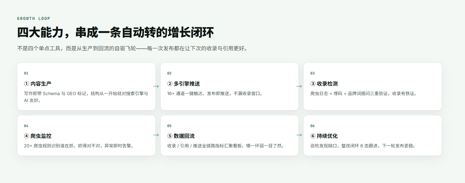Click the arrow between 多引擎推送 and 收录检测
The height and width of the screenshot is (183, 465).
click(299, 86)
